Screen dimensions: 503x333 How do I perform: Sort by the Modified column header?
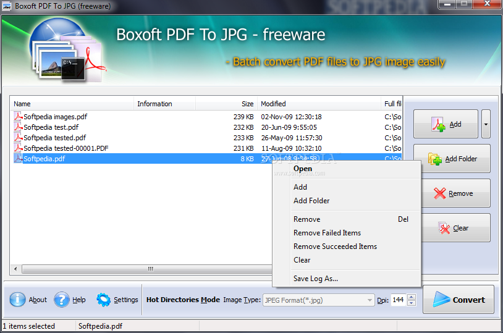pos(319,104)
